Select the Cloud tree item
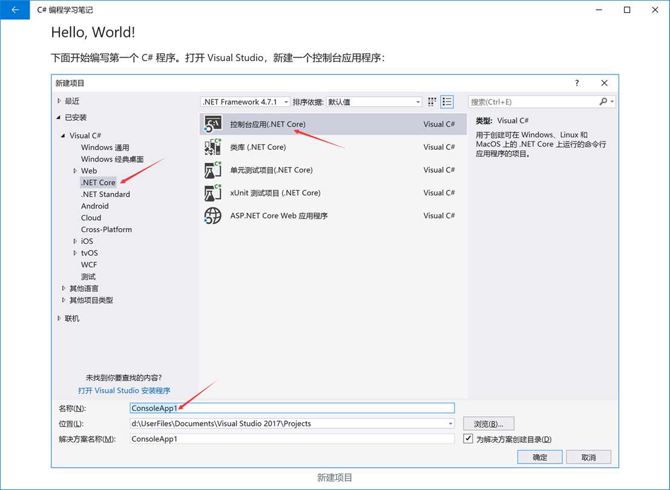This screenshot has width=670, height=490. pos(91,217)
